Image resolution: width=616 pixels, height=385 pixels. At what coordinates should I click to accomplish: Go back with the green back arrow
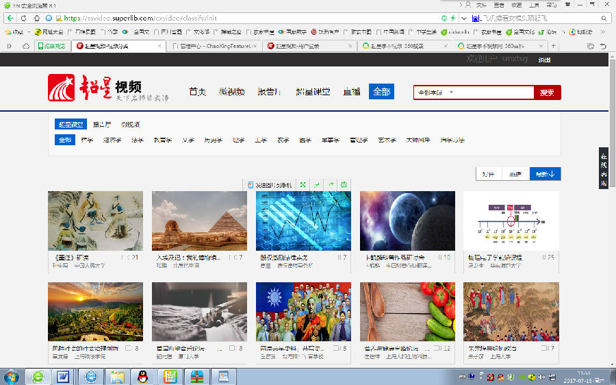[10, 18]
